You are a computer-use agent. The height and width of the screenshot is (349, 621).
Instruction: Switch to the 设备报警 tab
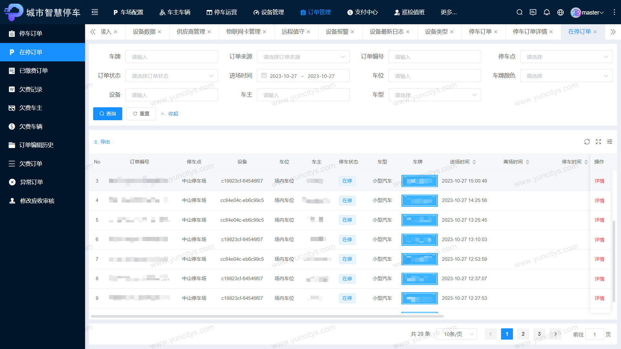[337, 32]
